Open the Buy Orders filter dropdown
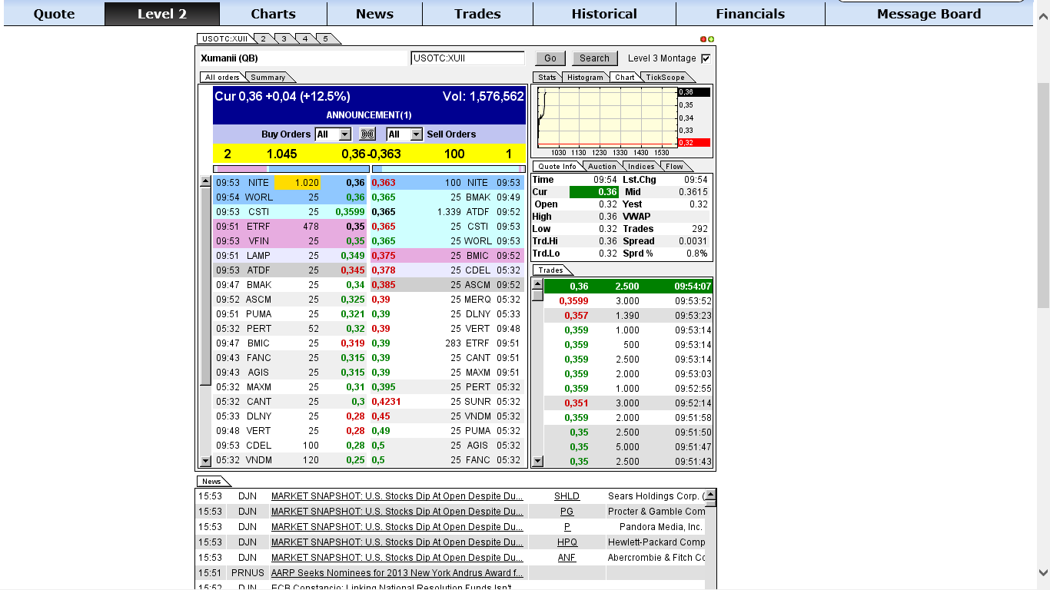1050x590 pixels. click(344, 134)
